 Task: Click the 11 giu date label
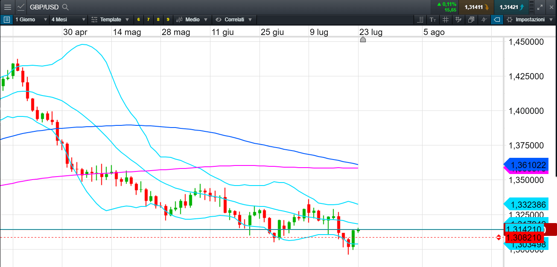tap(222, 32)
